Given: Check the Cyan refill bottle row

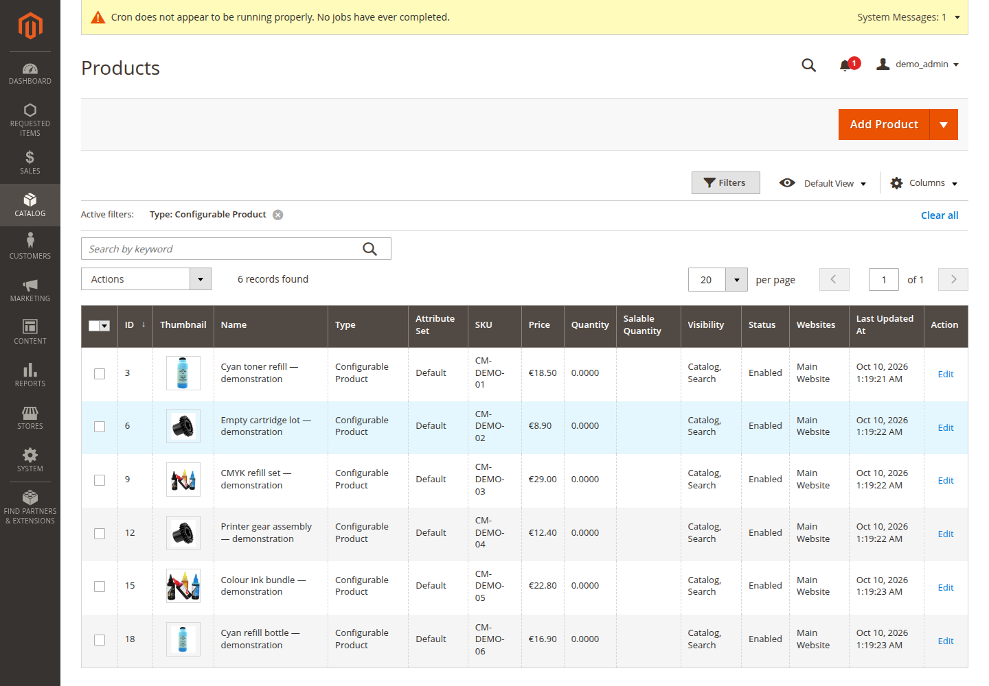Looking at the screenshot, I should [100, 640].
